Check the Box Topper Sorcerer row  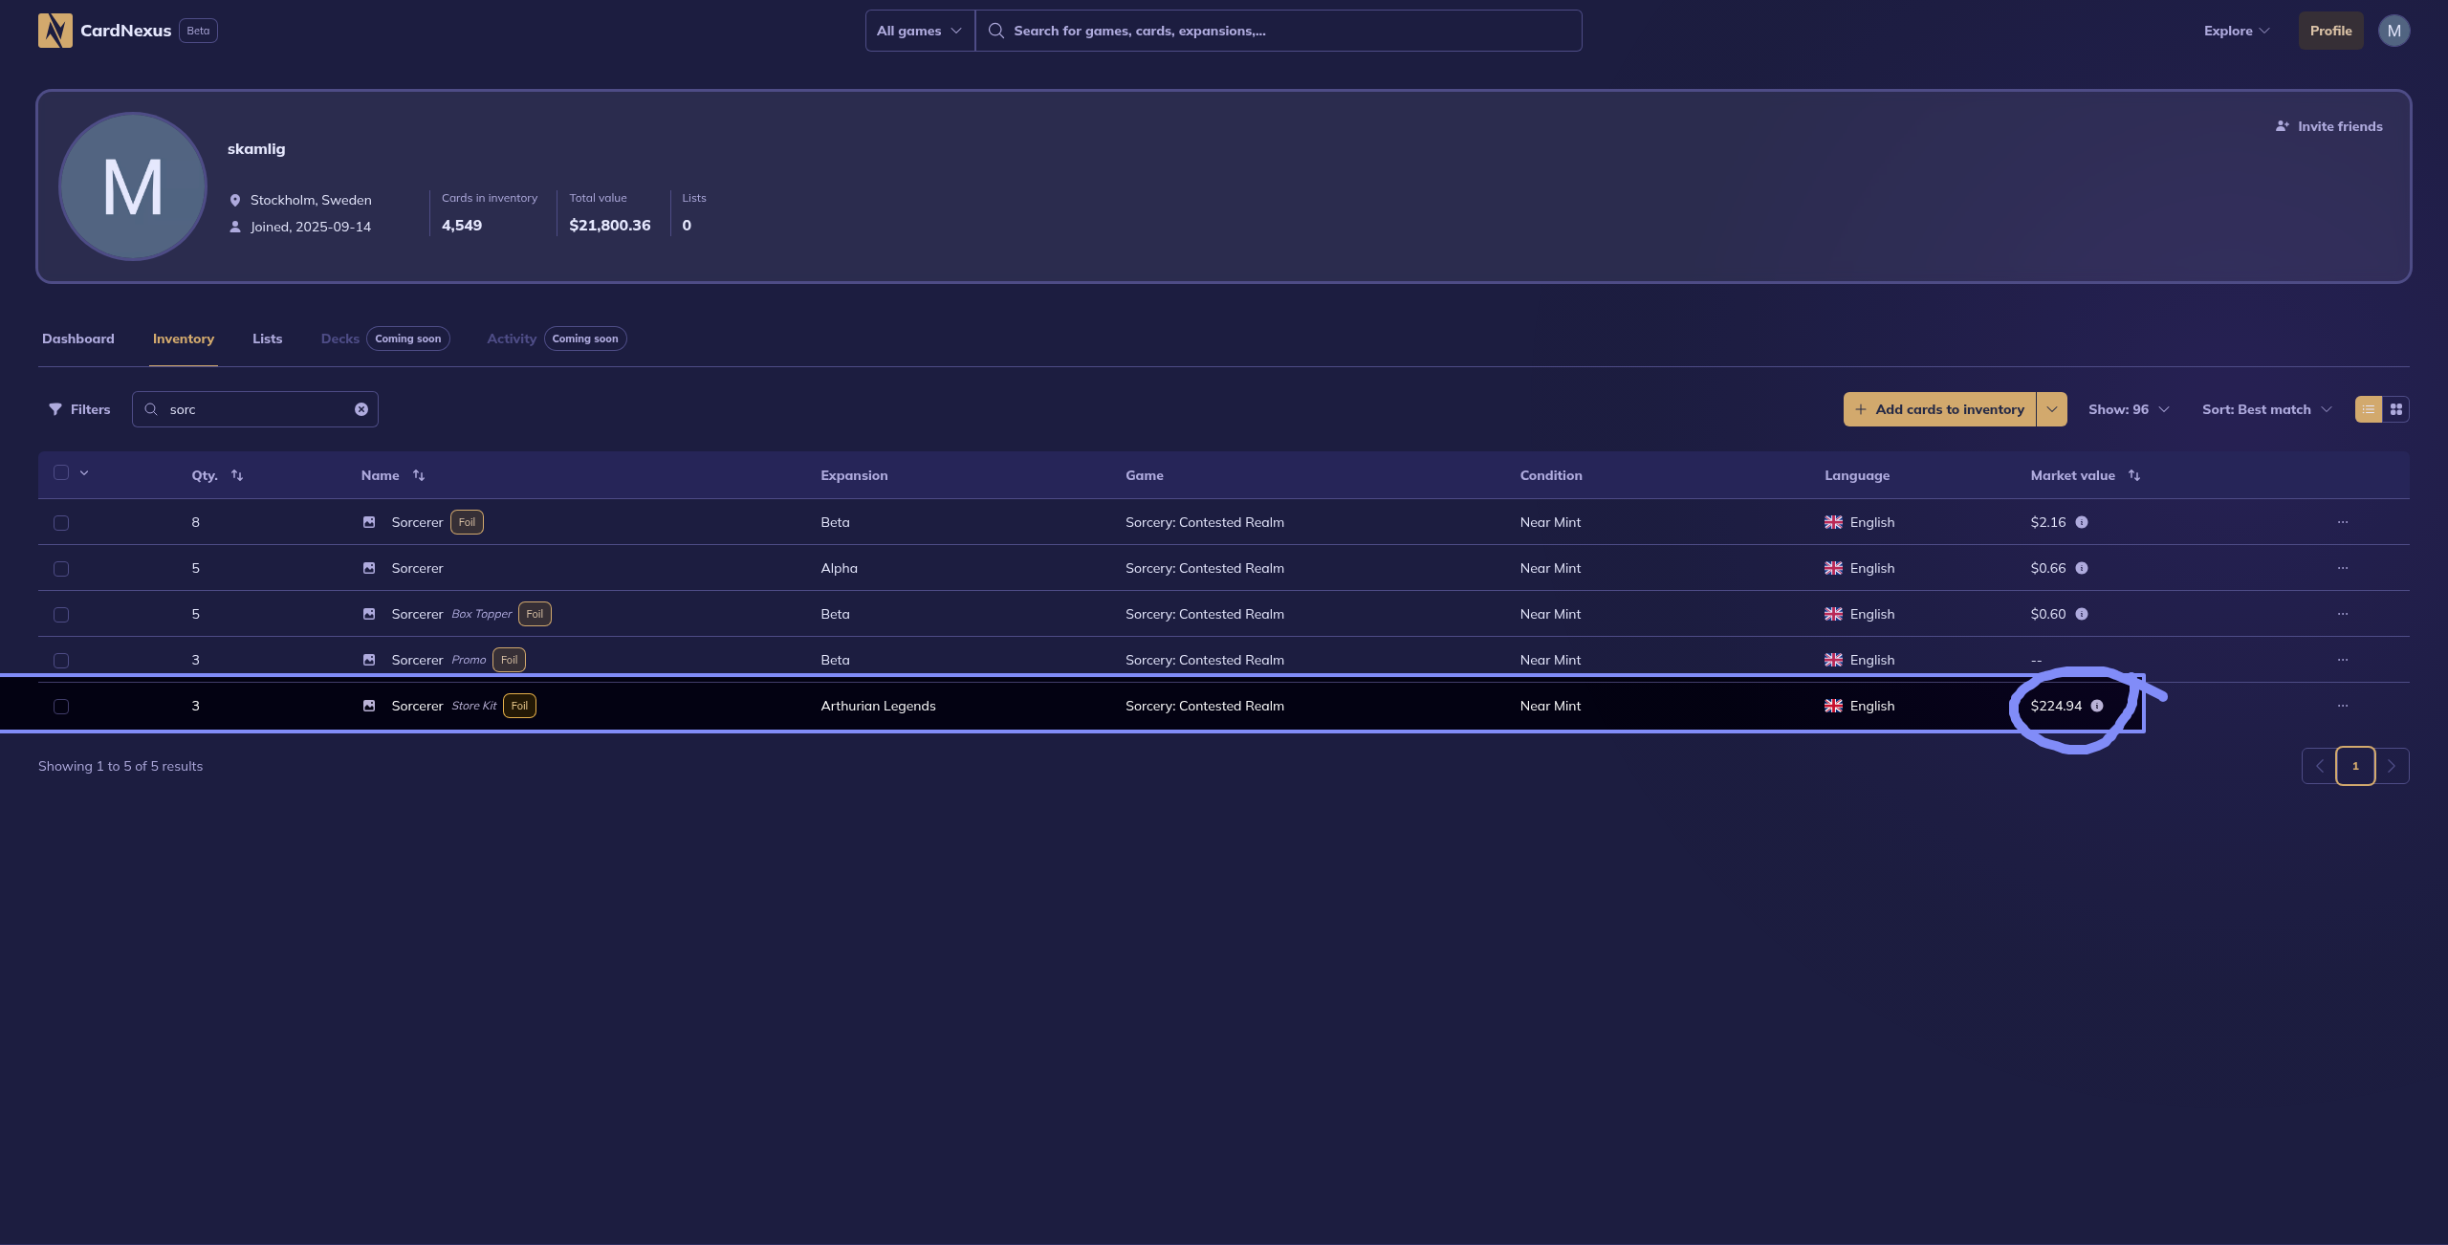(61, 615)
